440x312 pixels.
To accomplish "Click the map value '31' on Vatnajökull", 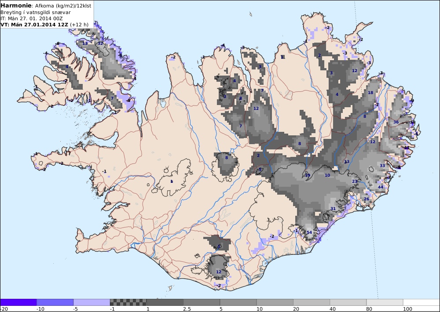I will coord(333,209).
